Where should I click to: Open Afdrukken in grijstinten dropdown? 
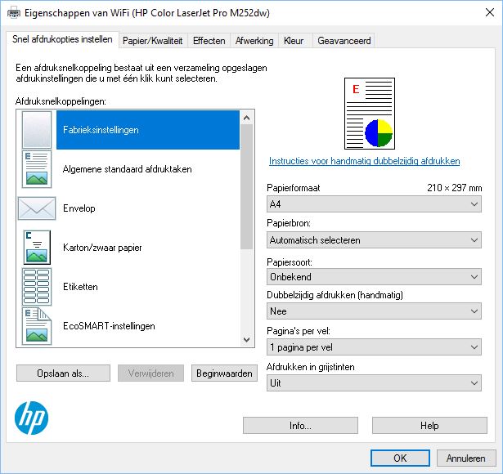374,383
